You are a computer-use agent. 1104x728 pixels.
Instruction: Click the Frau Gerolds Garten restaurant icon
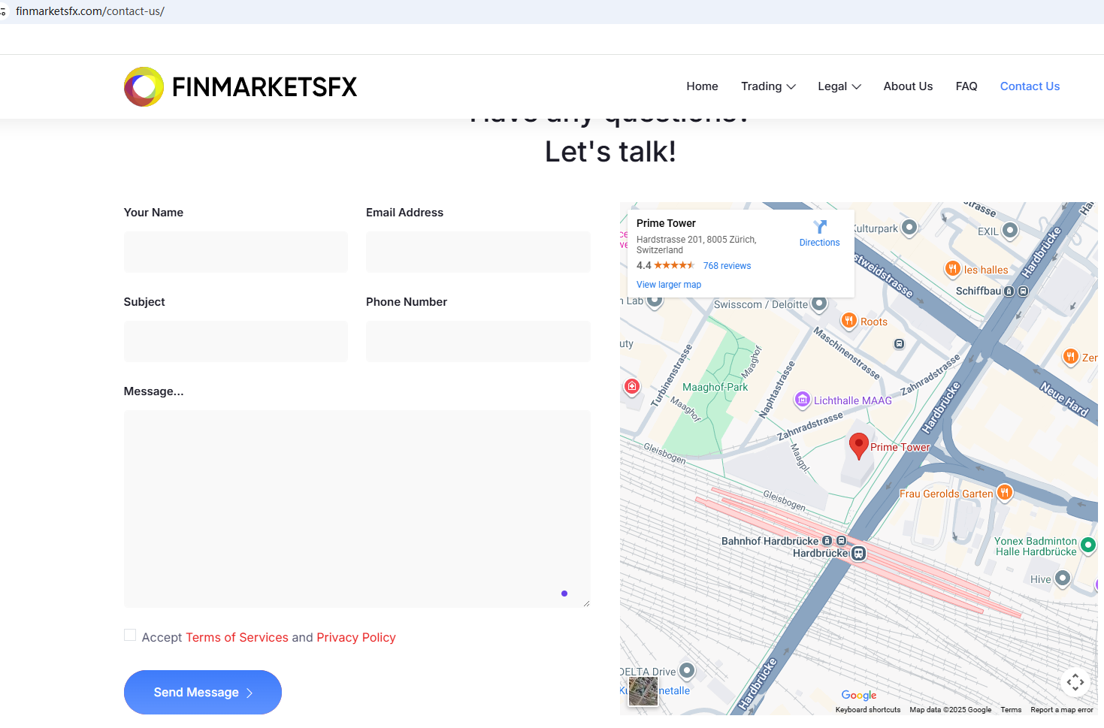tap(1005, 493)
